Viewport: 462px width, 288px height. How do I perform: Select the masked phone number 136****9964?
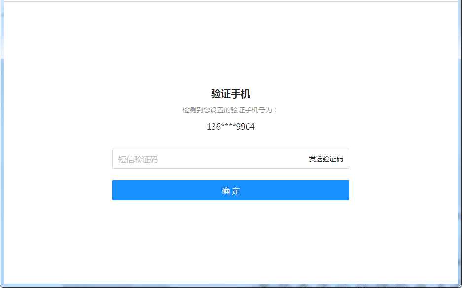230,127
